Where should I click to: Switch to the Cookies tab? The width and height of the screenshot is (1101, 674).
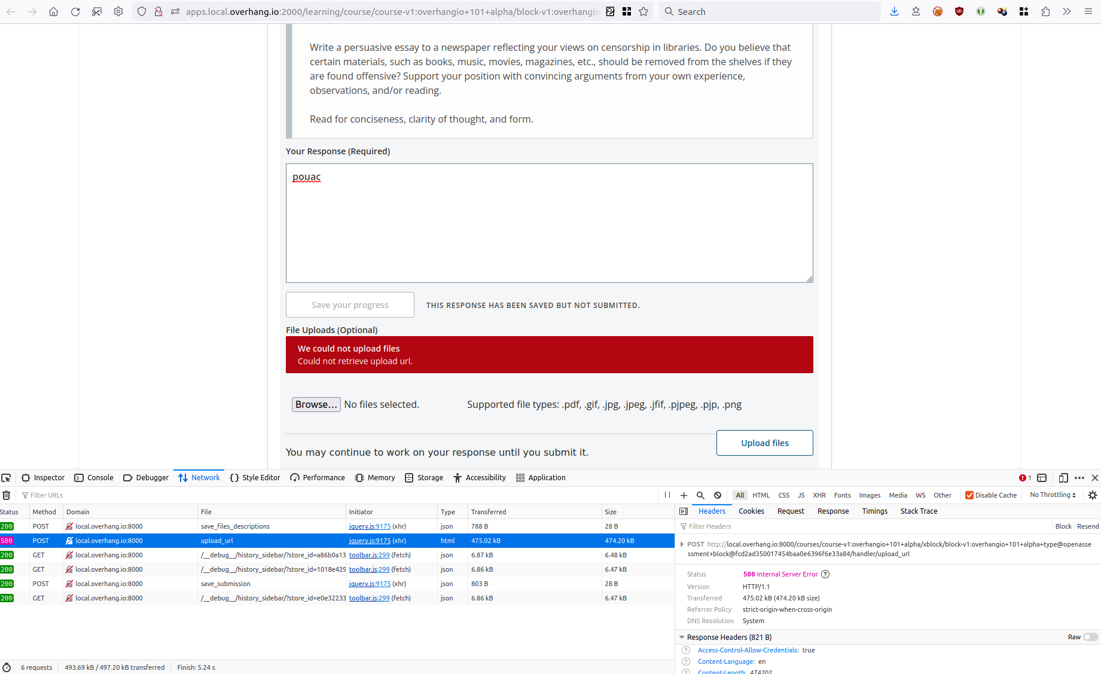751,511
